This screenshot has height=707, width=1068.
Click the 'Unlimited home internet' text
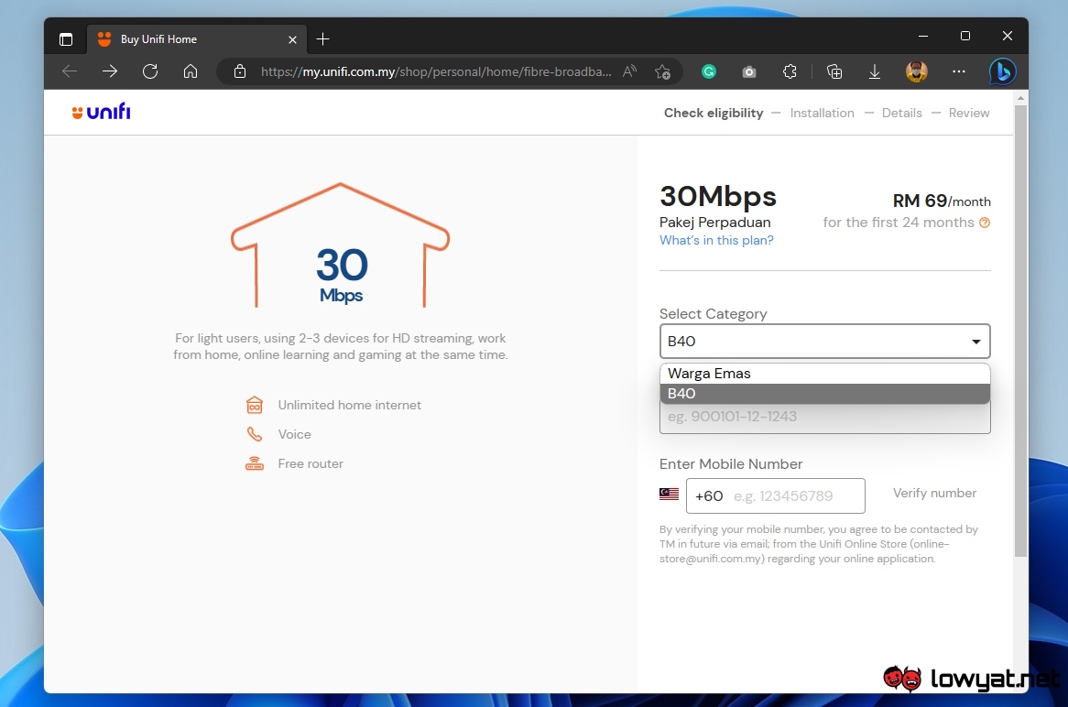tap(349, 406)
